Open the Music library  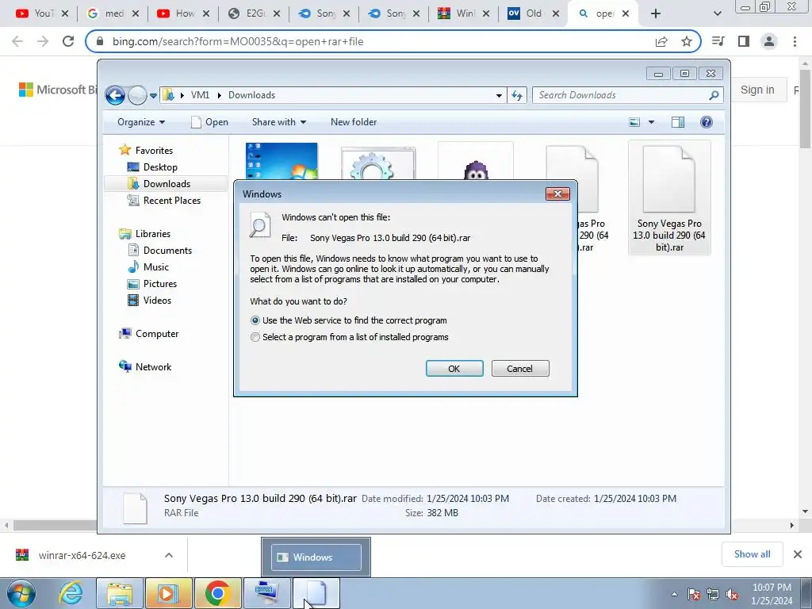pyautogui.click(x=156, y=267)
